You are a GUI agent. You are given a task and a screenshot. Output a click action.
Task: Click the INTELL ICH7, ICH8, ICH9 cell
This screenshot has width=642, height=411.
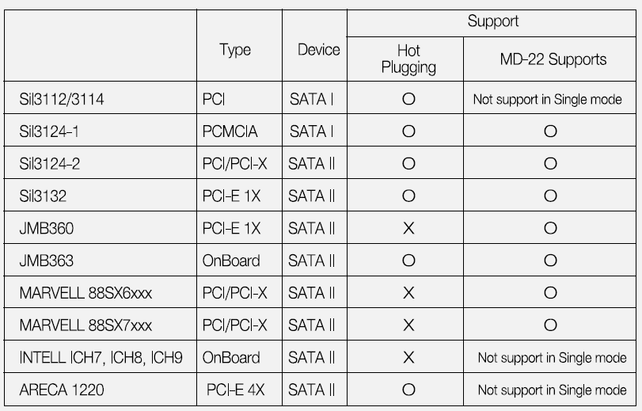[x=101, y=358]
